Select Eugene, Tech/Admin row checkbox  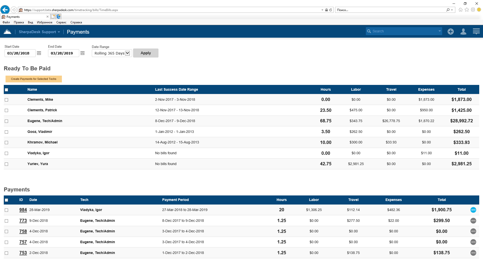pyautogui.click(x=7, y=121)
